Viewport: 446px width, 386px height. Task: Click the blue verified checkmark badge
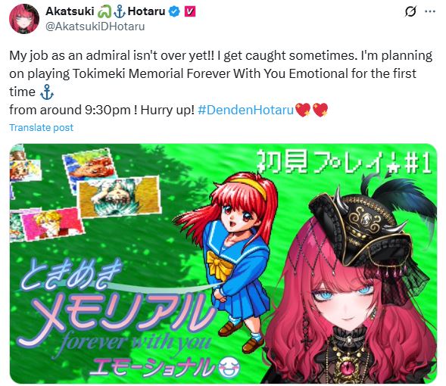174,11
